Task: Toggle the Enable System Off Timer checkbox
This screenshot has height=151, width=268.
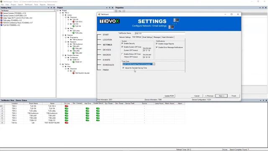Action: (122, 47)
